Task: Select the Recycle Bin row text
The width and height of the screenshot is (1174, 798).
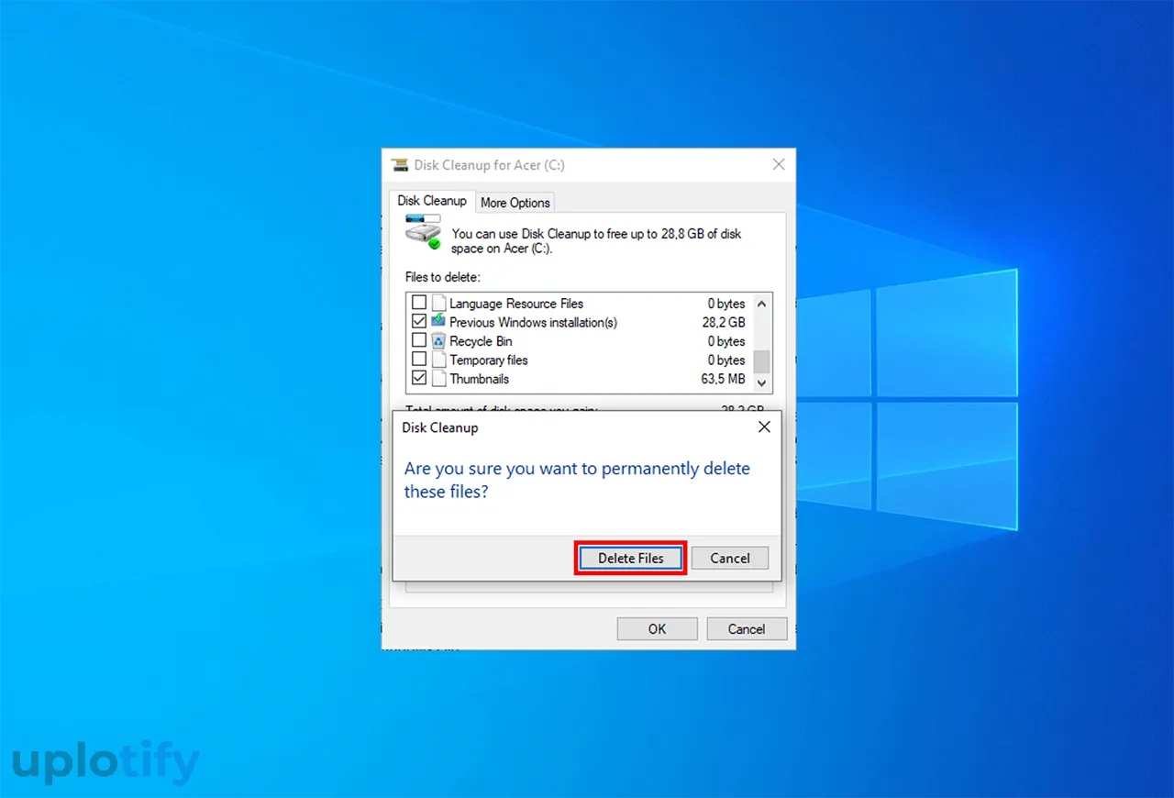Action: pos(481,341)
